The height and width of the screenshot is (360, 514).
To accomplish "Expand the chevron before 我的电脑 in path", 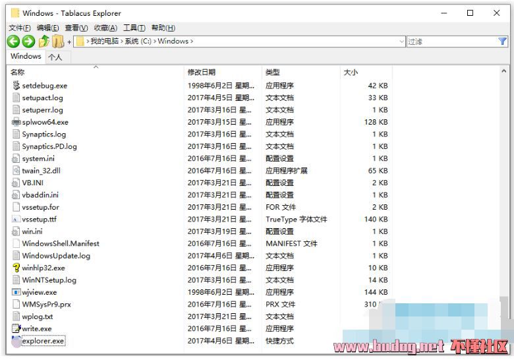I will point(88,42).
